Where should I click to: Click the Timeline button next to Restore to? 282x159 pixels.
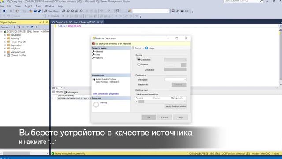[x=179, y=84]
